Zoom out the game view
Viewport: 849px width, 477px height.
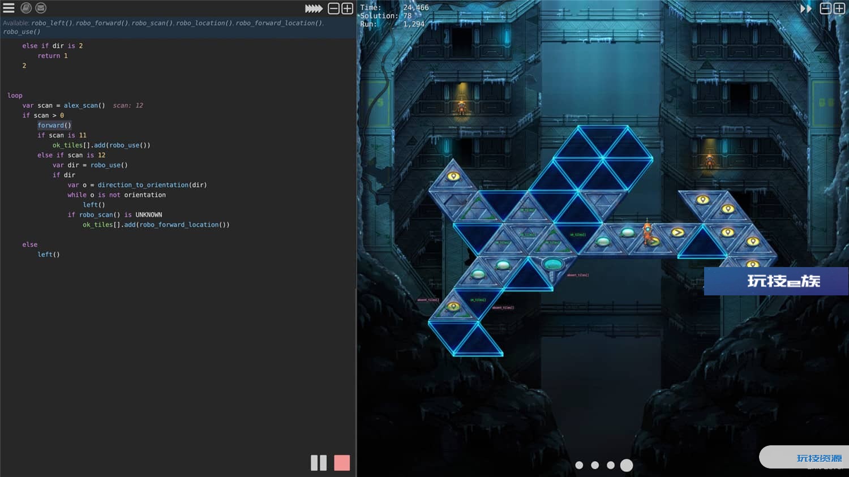tap(826, 8)
